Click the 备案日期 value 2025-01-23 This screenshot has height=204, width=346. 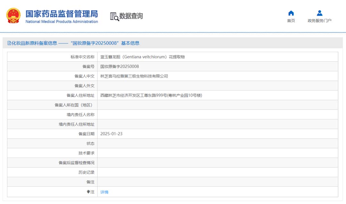[x=111, y=134]
